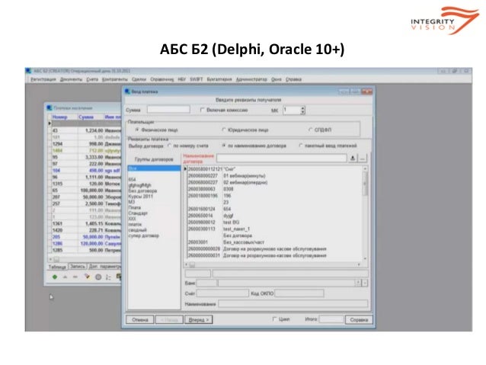Open the Окна menu

[x=277, y=79]
